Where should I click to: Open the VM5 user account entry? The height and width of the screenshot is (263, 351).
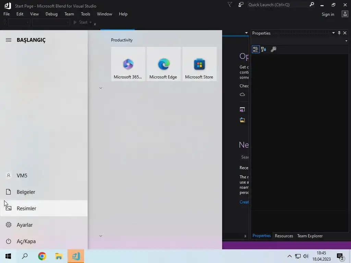coord(44,176)
